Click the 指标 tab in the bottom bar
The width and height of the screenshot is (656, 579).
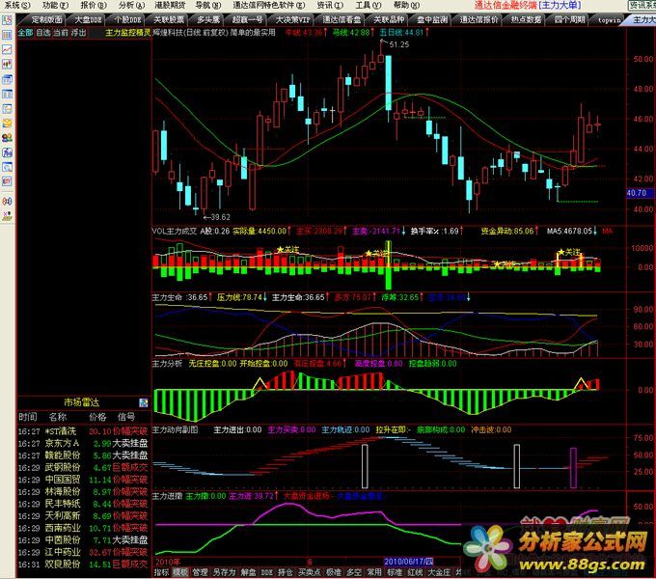point(161,572)
